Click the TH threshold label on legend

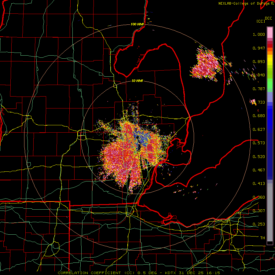(x=262, y=238)
